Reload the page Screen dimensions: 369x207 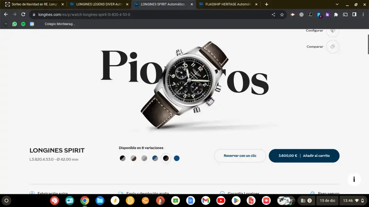(23, 14)
